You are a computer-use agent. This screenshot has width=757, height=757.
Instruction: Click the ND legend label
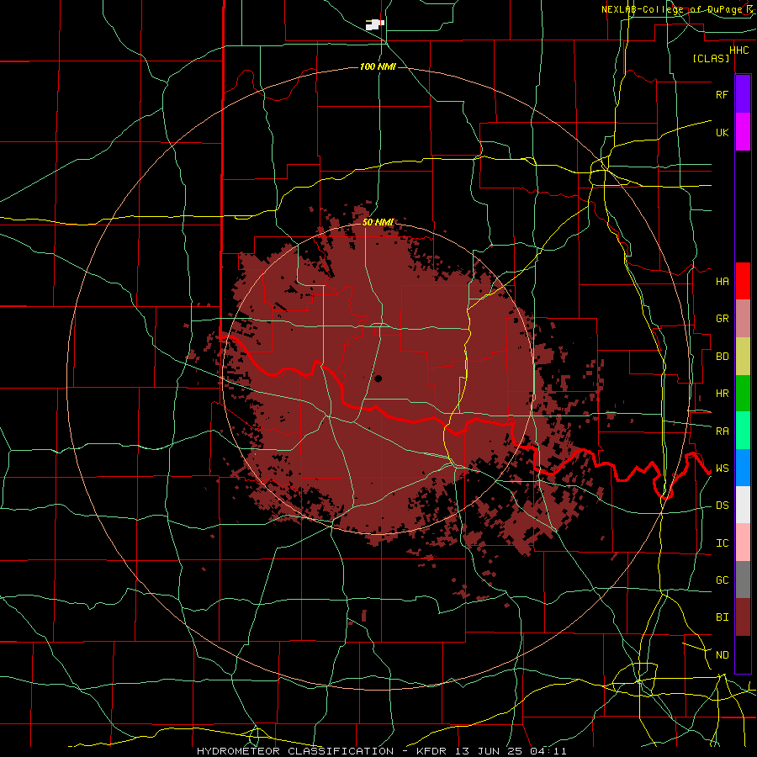point(722,654)
